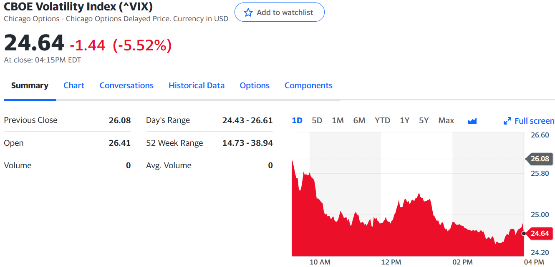Viewport: 555px width, 267px height.
Task: Click the star icon in Add to watchlist
Action: tap(248, 12)
